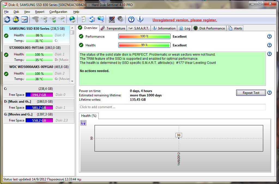Click the disk list scrollbar thumb
Screen dimensions: 279x184
click(x=72, y=32)
